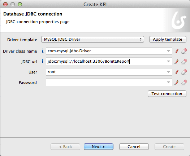Click the disabled < Back button

tap(65, 147)
